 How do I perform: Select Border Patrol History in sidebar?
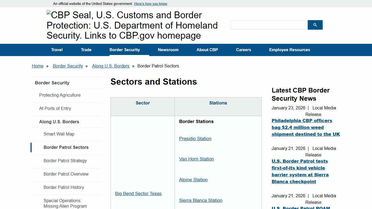click(x=64, y=187)
